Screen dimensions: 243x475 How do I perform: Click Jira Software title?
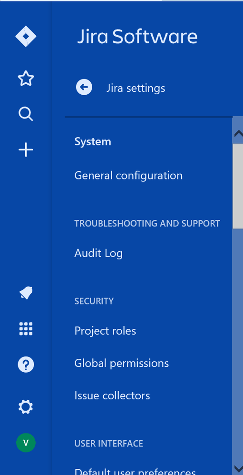(x=137, y=37)
